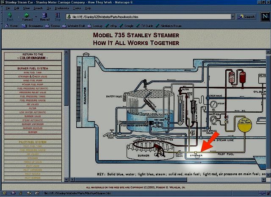Image resolution: width=271 pixels, height=197 pixels.
Task: Open the Power Fuel Pump link
Action: tap(33, 84)
